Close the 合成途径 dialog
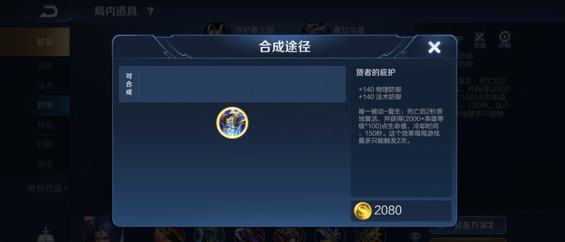The height and width of the screenshot is (242, 565). coord(434,47)
